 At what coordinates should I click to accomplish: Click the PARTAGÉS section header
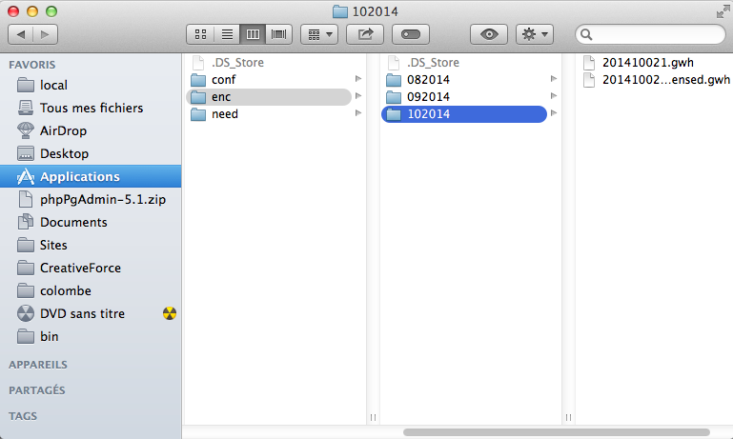[36, 390]
